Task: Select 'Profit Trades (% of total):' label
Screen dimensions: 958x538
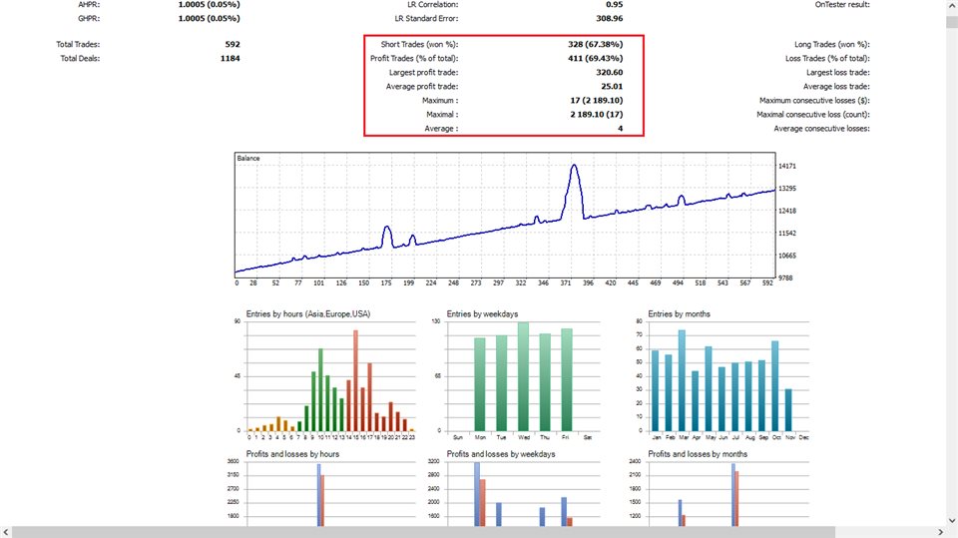Action: 414,58
